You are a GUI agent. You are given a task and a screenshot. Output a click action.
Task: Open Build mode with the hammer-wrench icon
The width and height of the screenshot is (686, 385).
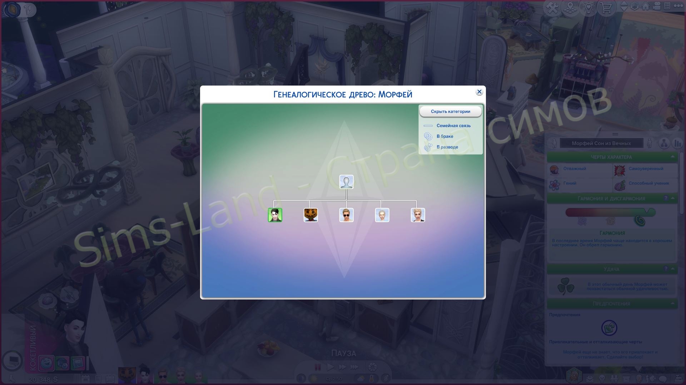(x=553, y=7)
